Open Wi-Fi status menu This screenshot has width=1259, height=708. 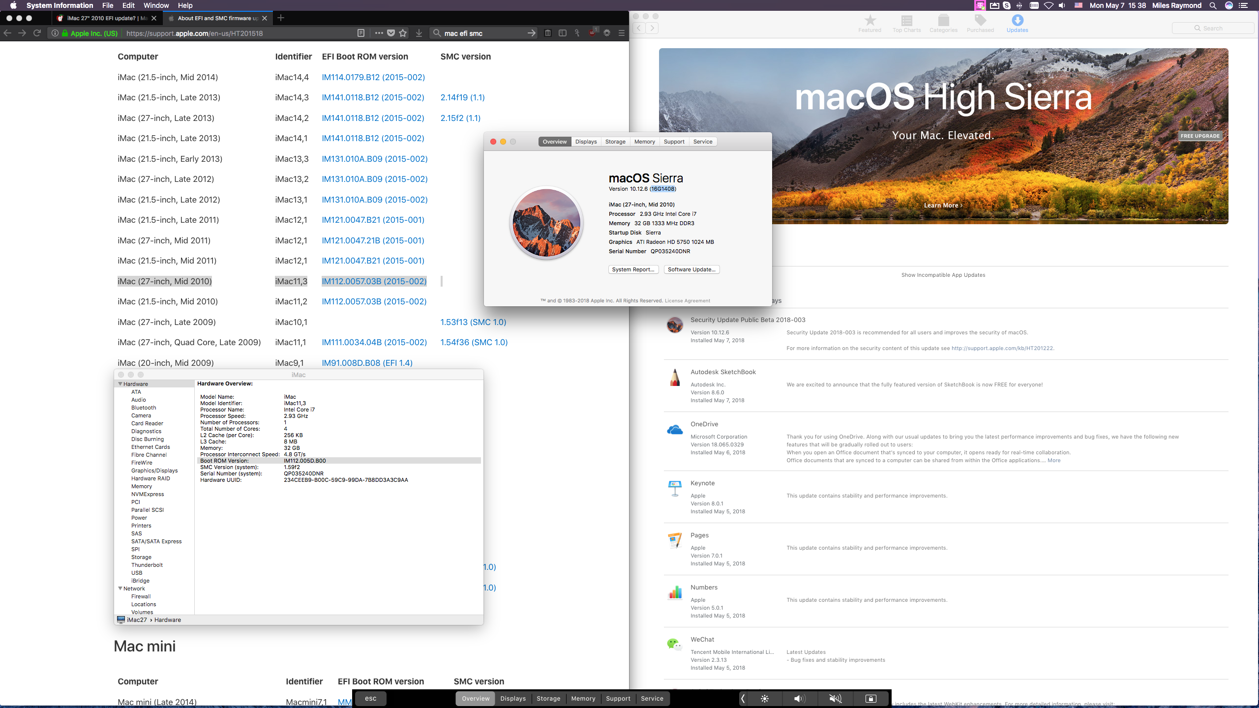(x=1049, y=5)
